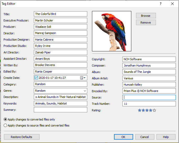The image size is (179, 143).
Task: Click Album Artist field Various
Action: coord(149,78)
